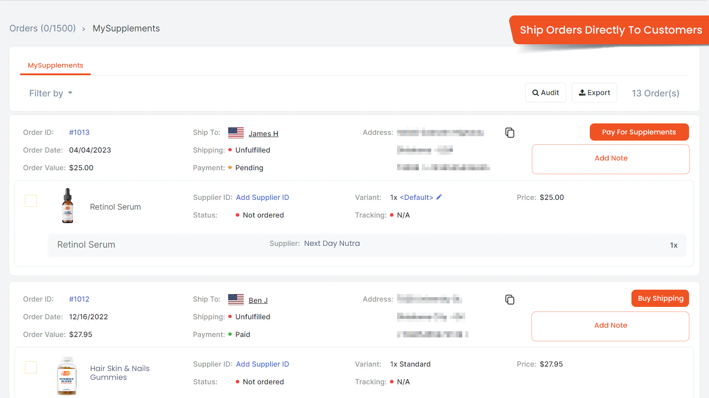Add Supplier ID for Hair Skin & Nails Gummies

coord(262,364)
